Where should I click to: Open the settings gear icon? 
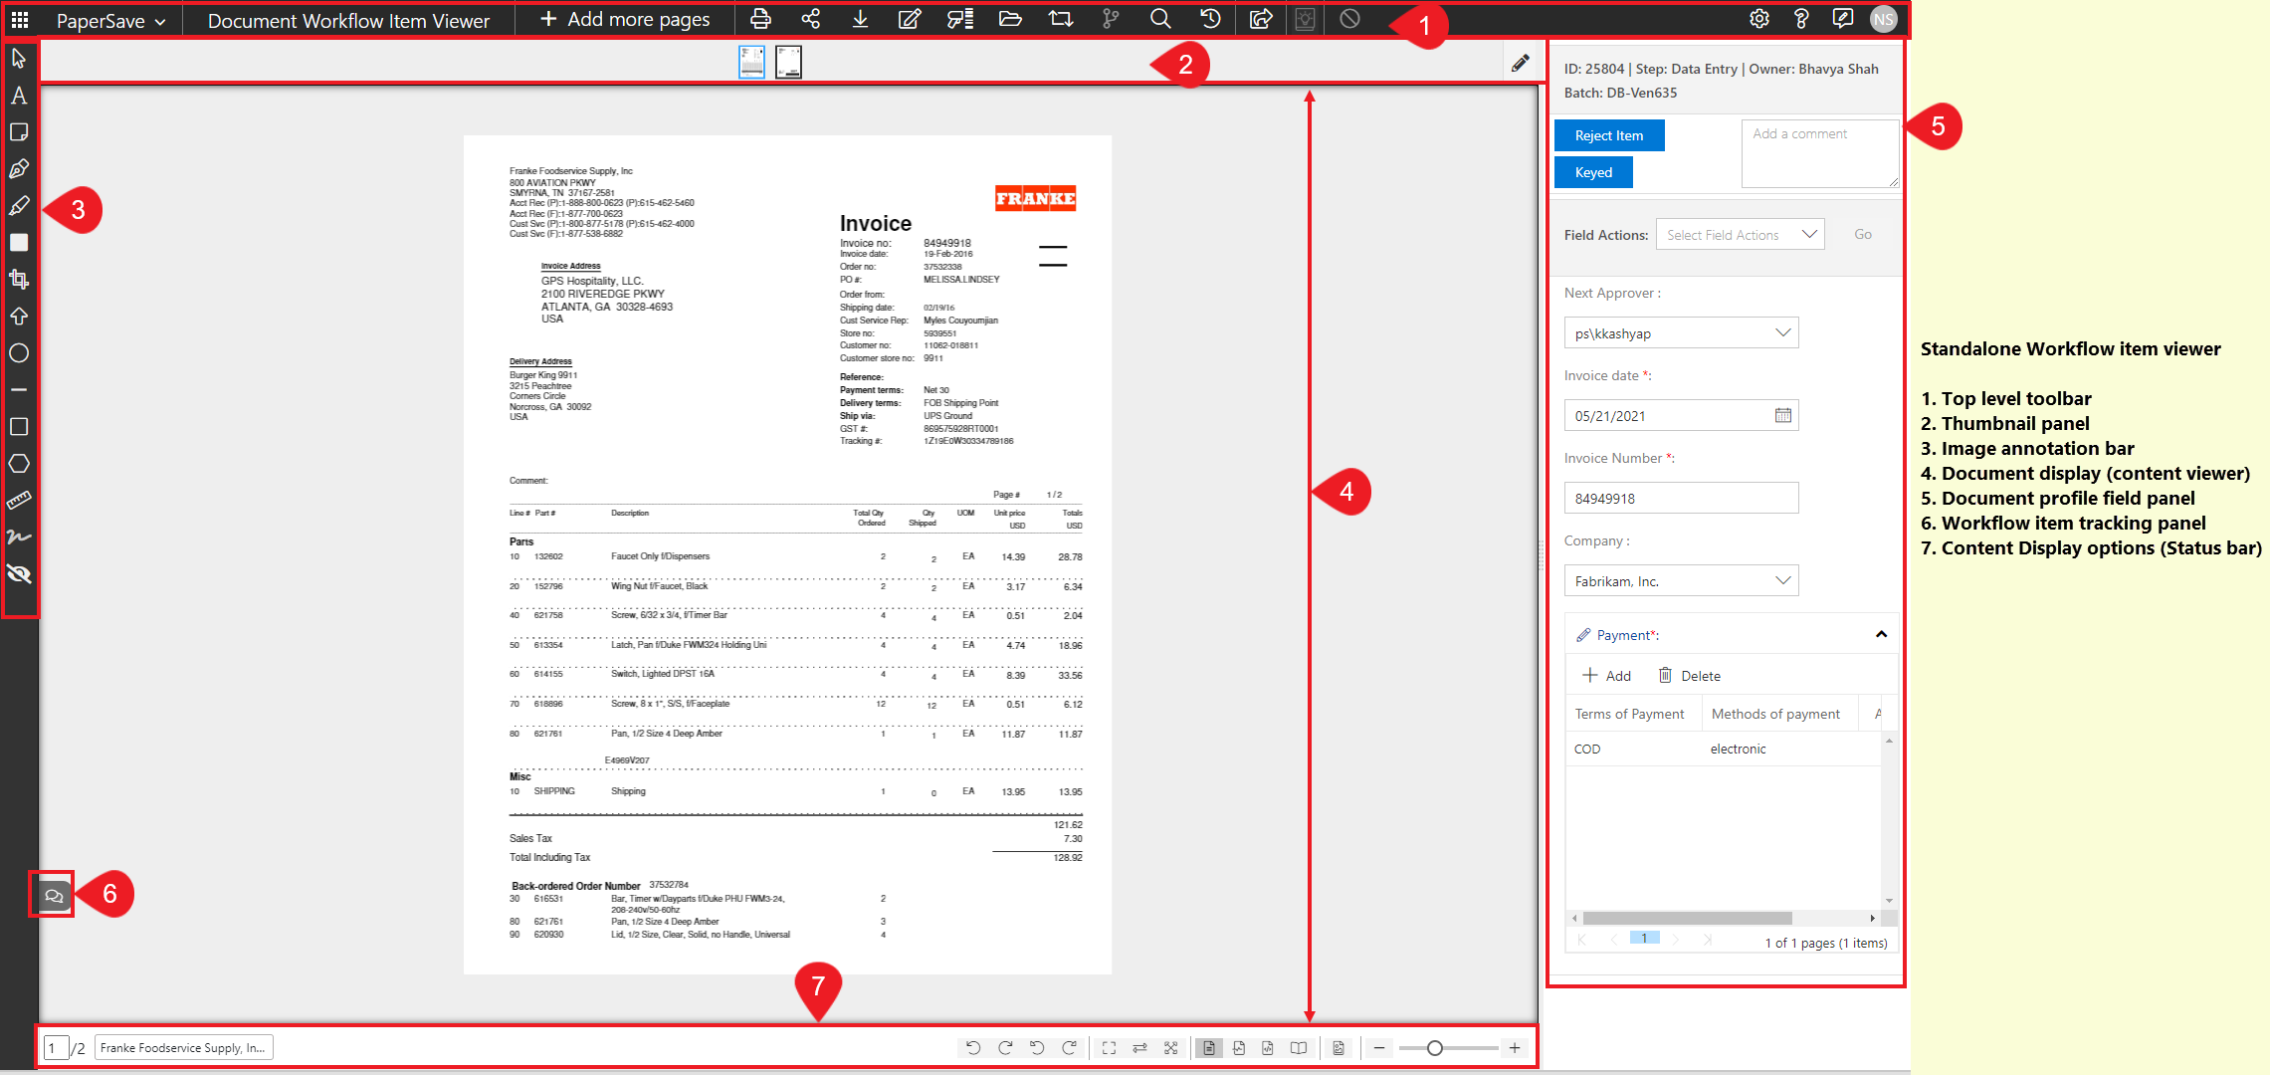pos(1759,19)
